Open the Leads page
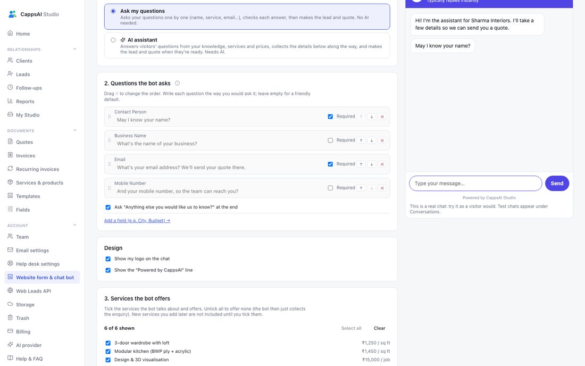This screenshot has width=585, height=366. tap(42, 74)
